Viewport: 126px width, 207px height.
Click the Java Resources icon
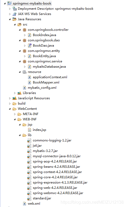tap(14, 19)
